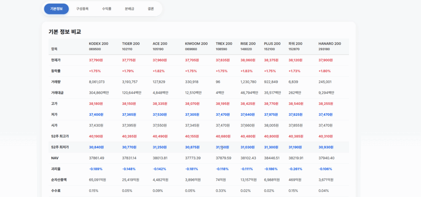Viewport: 421px width, 197px height.
Task: Click the trading value 304,860백만
Action: point(99,93)
